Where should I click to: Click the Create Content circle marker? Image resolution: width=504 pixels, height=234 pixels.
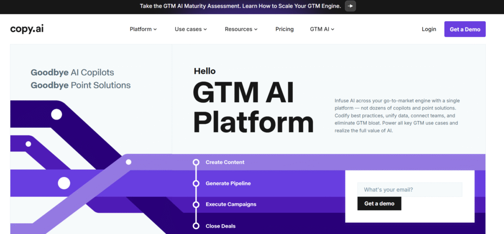pyautogui.click(x=196, y=162)
